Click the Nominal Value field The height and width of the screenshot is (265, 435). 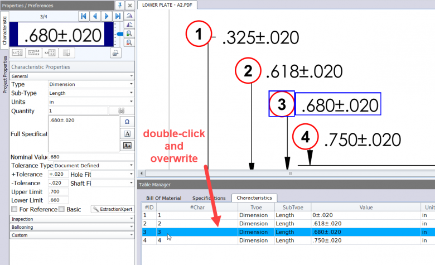[91, 157]
